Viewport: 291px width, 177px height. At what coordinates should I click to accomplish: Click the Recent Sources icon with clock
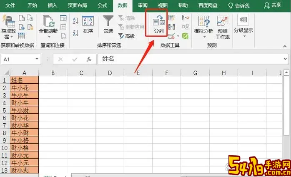point(30,18)
